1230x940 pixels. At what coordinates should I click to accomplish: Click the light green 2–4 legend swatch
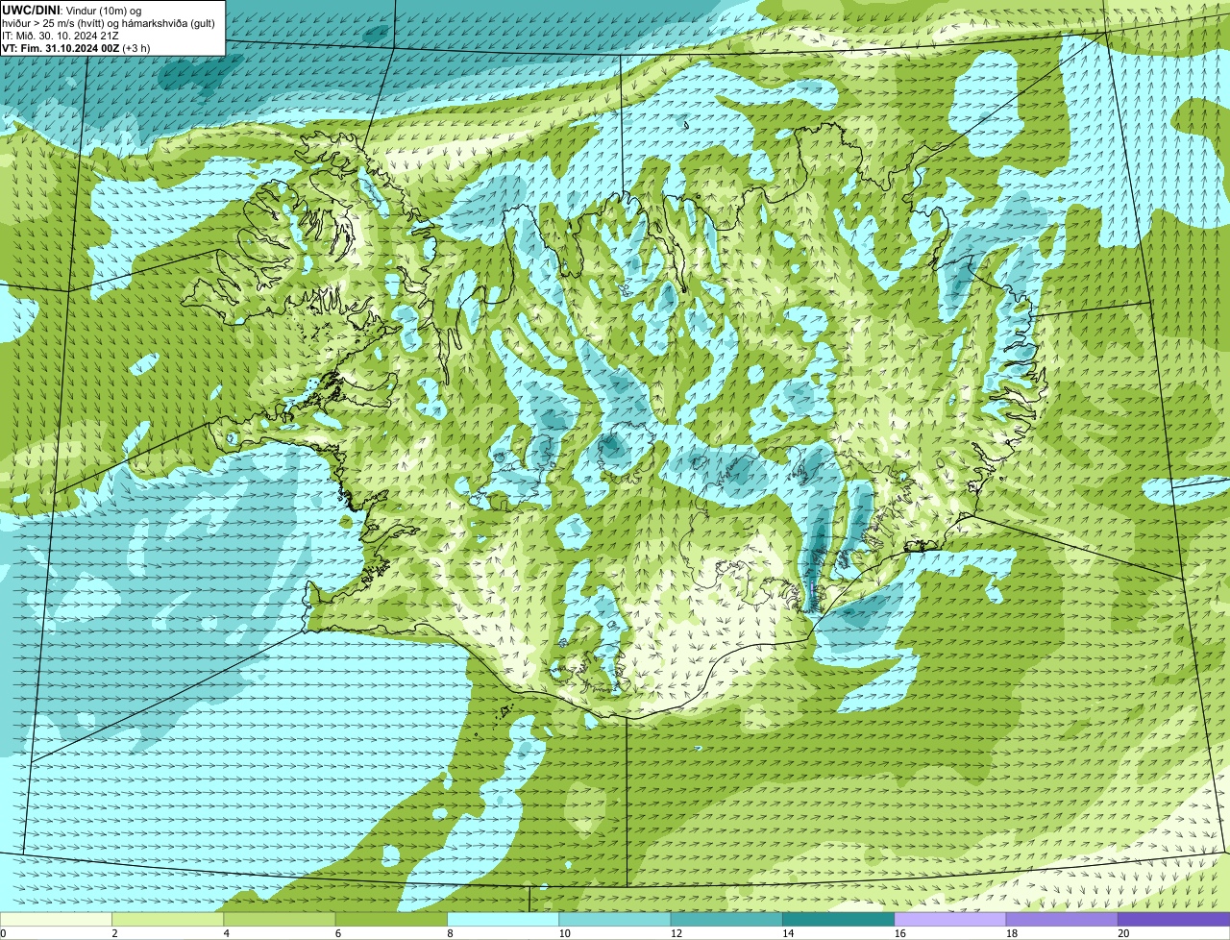[168, 920]
